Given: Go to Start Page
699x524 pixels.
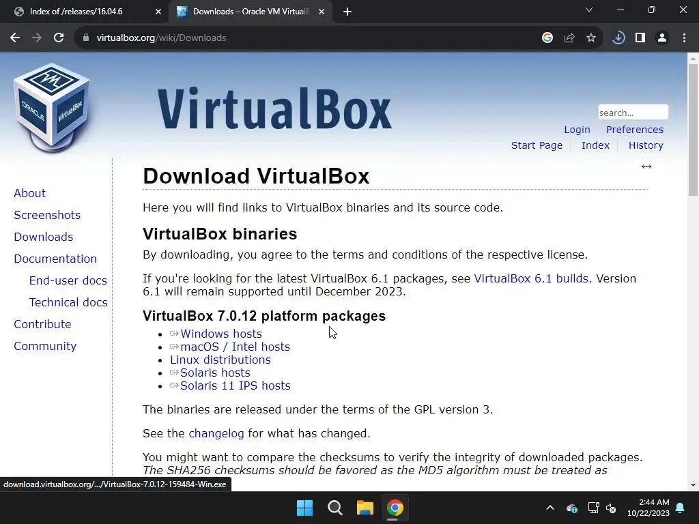Looking at the screenshot, I should (537, 145).
